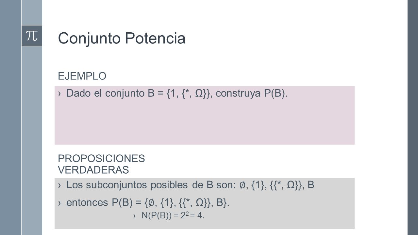
Task: Click the empty area of the pink box
Action: point(204,122)
